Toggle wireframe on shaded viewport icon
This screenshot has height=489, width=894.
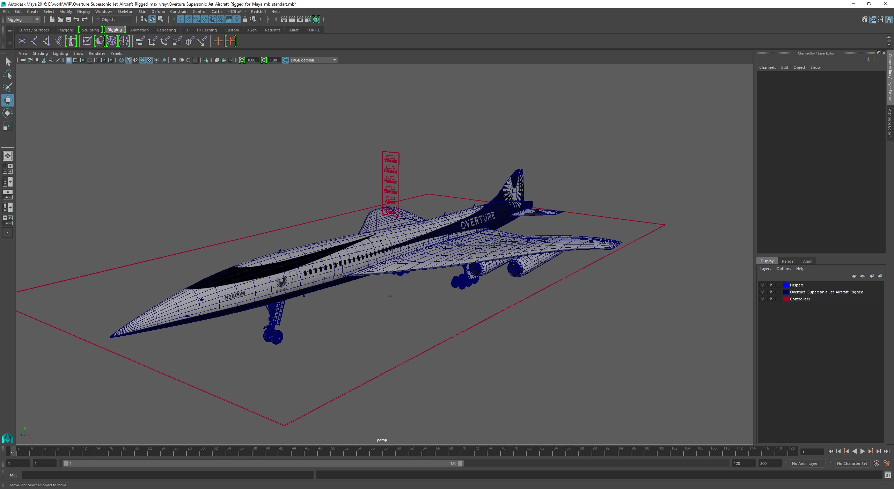pos(142,60)
